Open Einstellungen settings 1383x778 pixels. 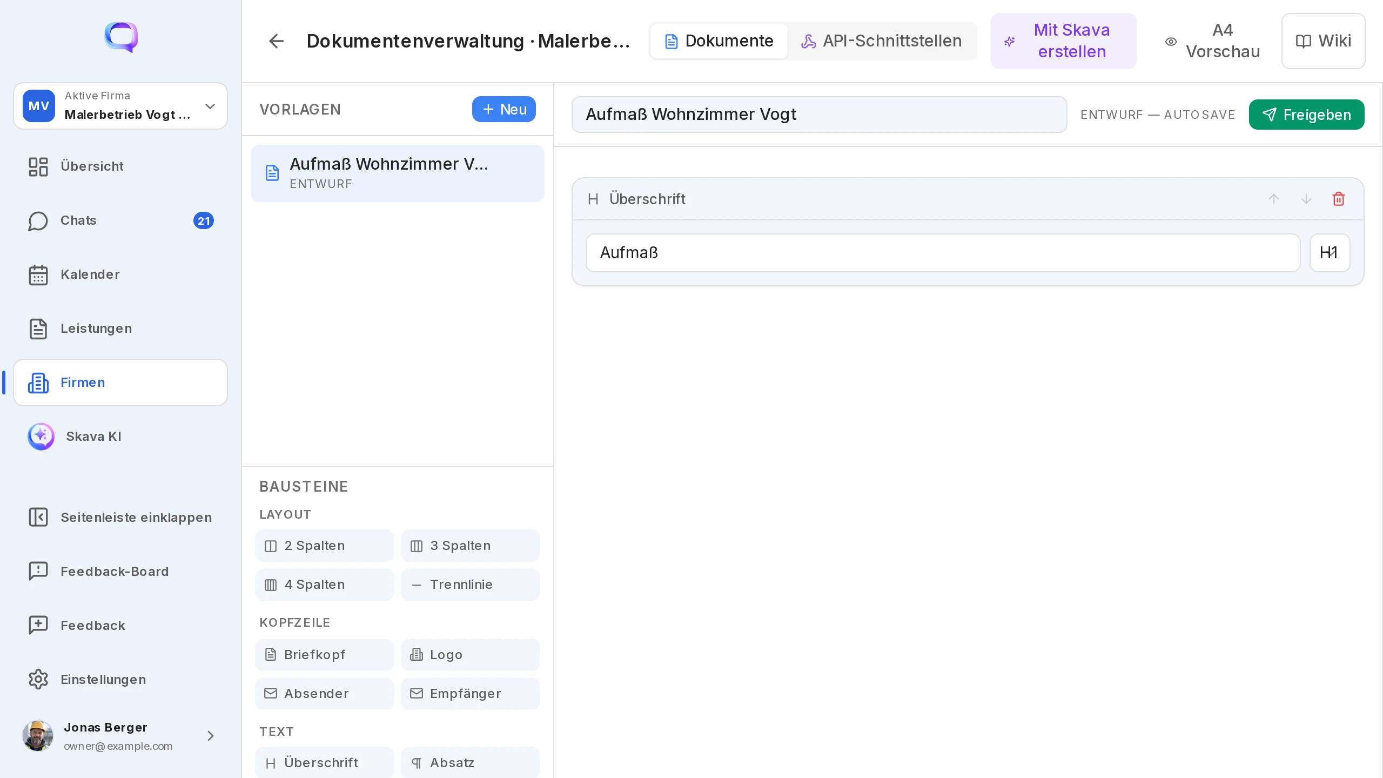(120, 680)
